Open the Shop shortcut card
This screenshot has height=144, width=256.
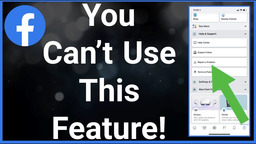(205, 17)
